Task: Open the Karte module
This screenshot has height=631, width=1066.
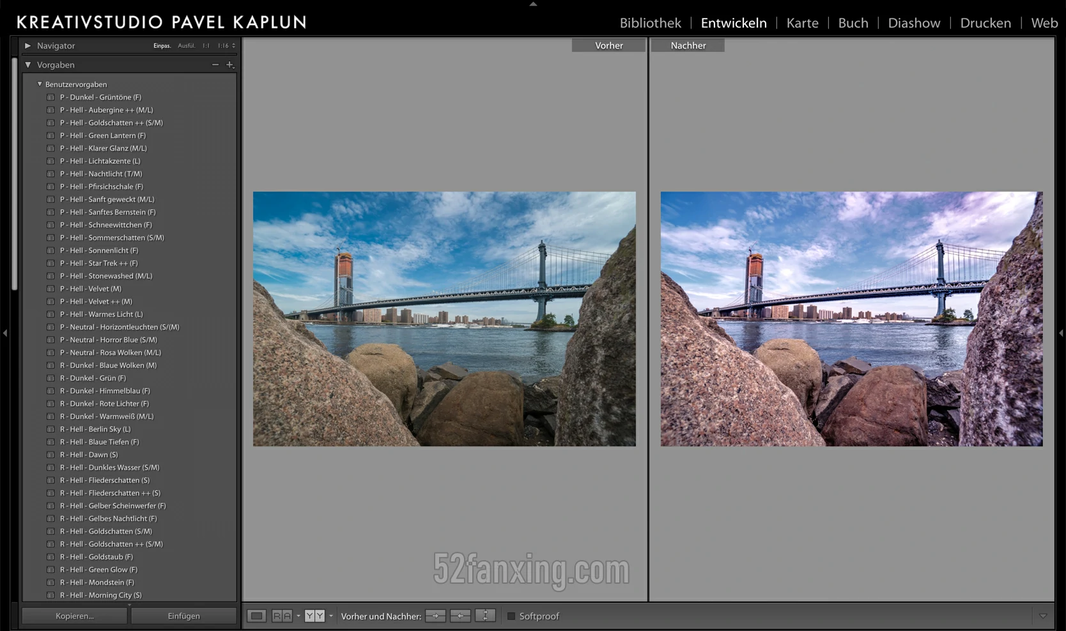Action: tap(803, 23)
